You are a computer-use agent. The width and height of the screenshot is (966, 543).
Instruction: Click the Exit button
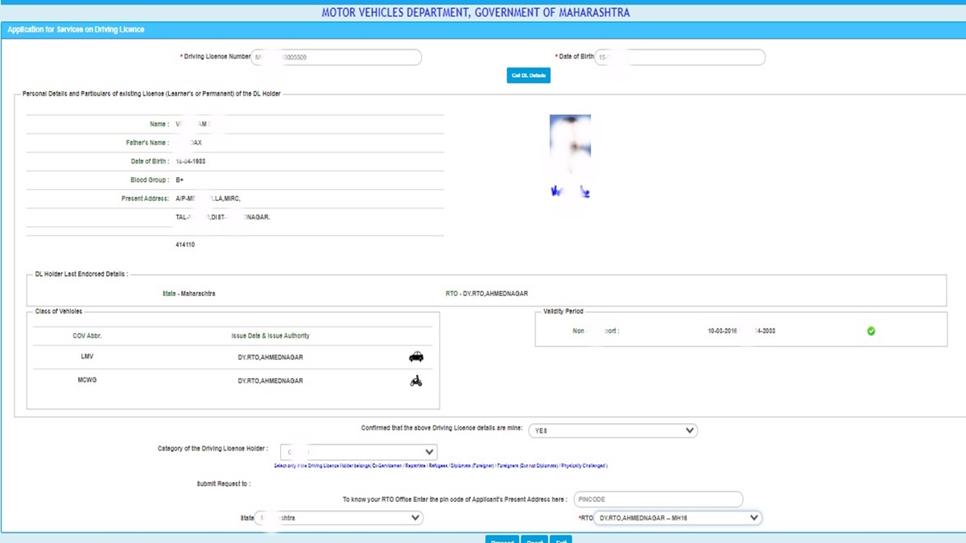pyautogui.click(x=562, y=540)
